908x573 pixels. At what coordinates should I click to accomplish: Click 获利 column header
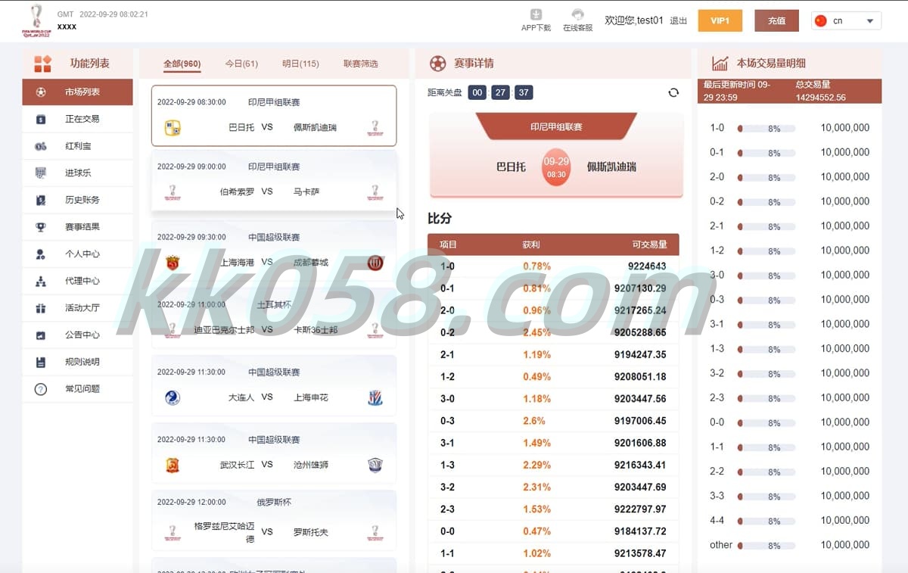[531, 244]
